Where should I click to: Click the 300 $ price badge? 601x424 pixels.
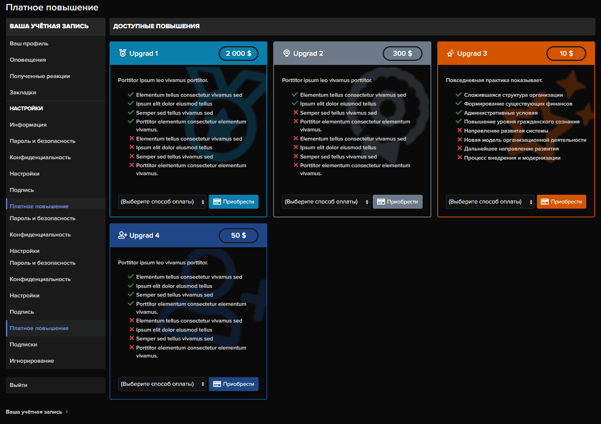(x=402, y=53)
